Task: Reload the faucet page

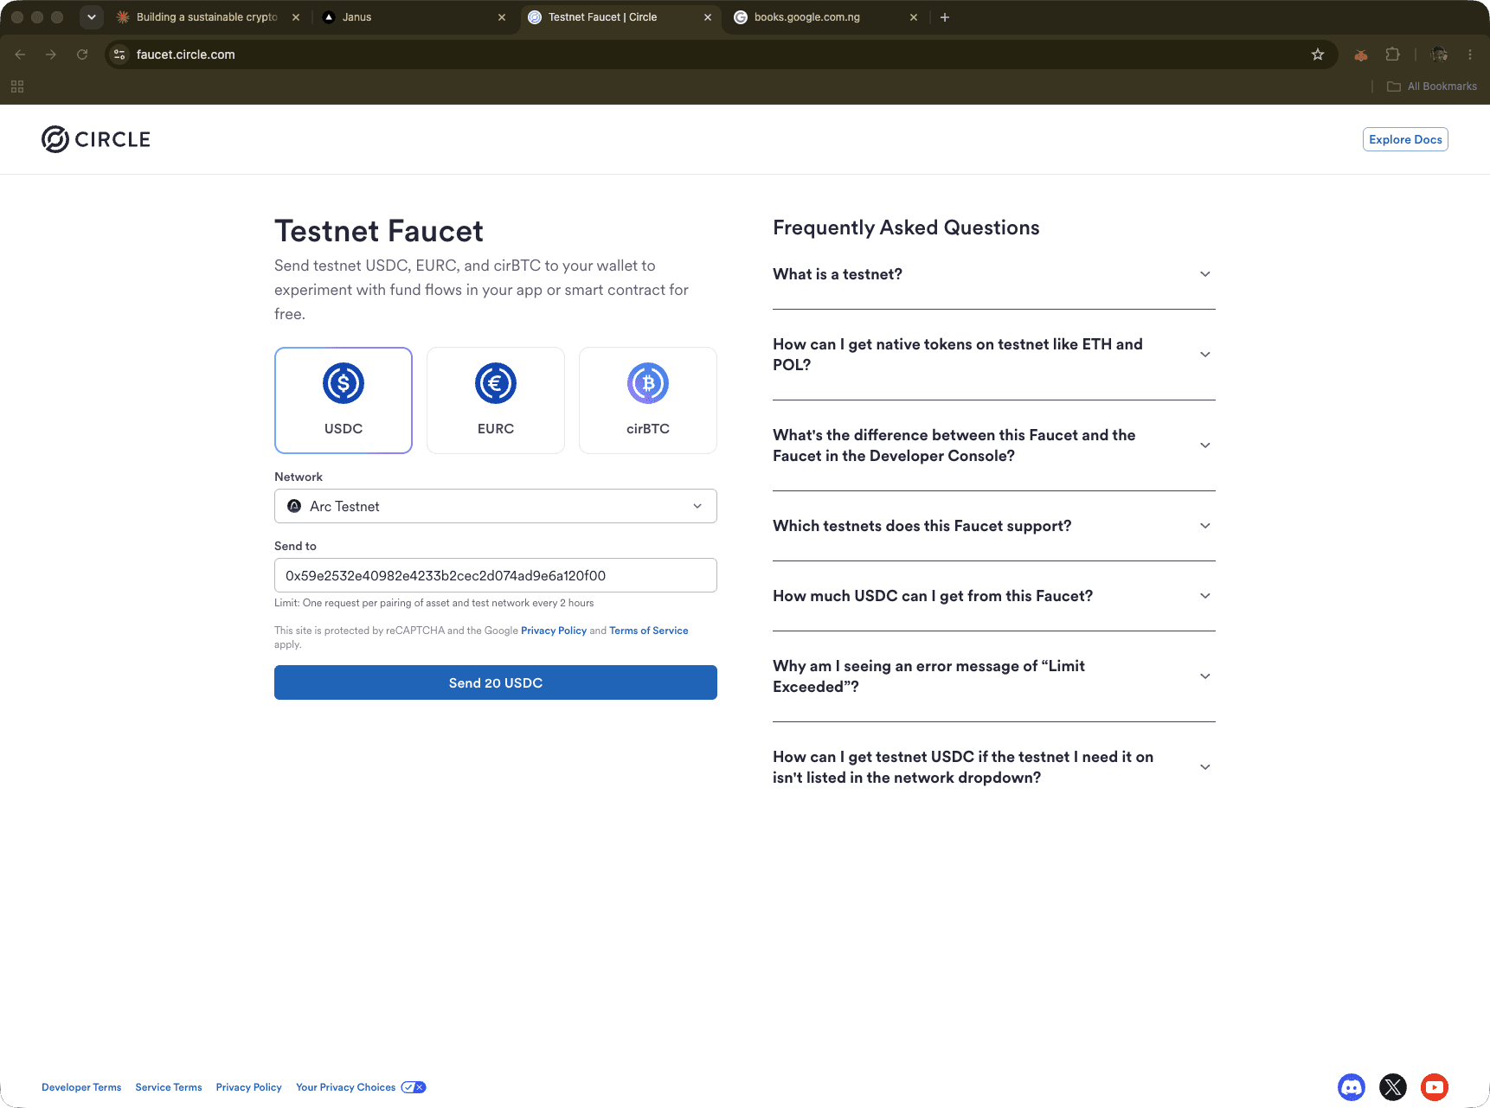Action: tap(82, 54)
